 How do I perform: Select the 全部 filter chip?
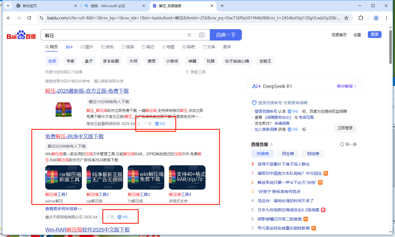tap(52, 61)
